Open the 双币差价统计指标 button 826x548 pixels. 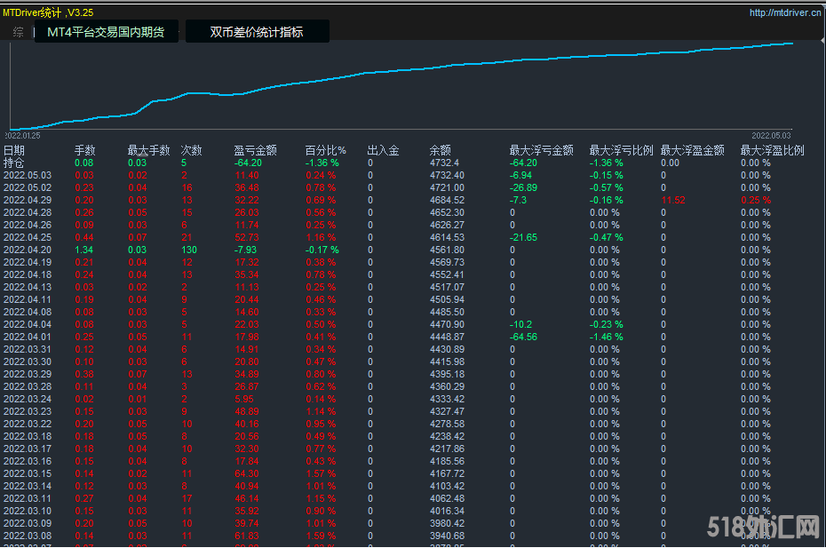(x=257, y=32)
